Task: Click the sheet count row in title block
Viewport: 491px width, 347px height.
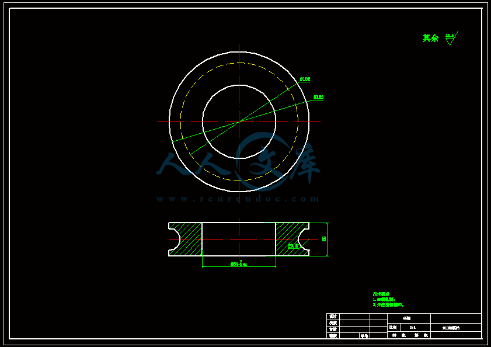Action: click(x=409, y=335)
